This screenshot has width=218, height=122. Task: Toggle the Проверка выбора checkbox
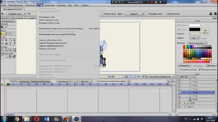200,69
